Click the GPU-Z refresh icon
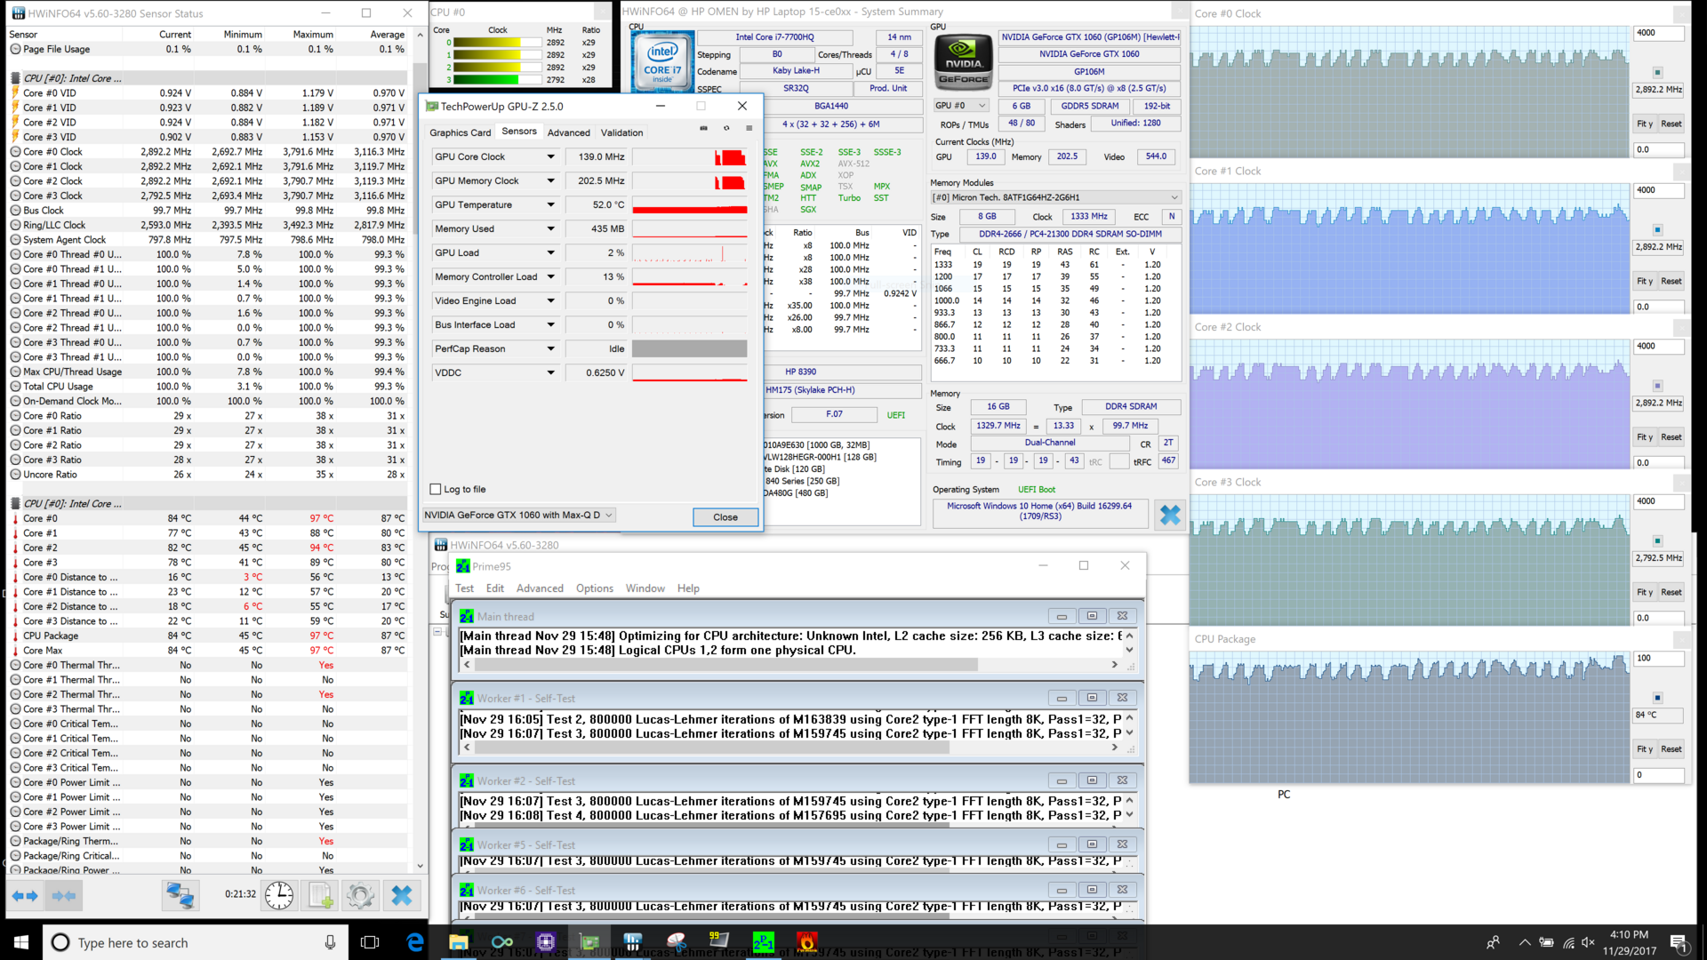 726,129
